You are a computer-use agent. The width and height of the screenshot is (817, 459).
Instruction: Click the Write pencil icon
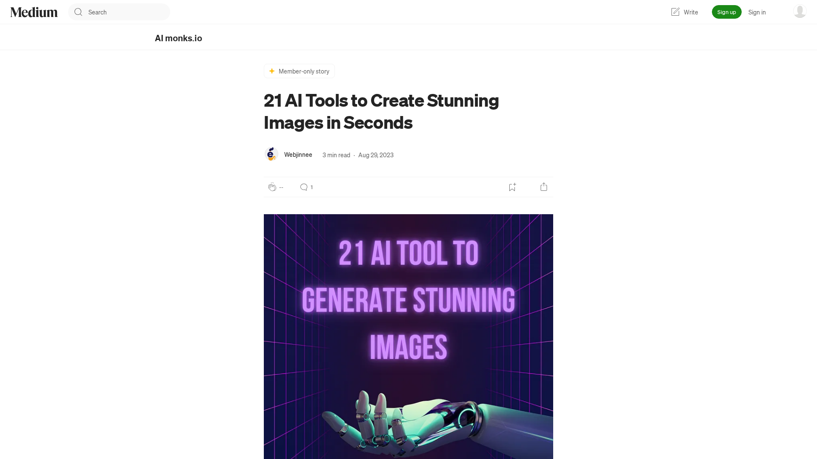pyautogui.click(x=675, y=12)
